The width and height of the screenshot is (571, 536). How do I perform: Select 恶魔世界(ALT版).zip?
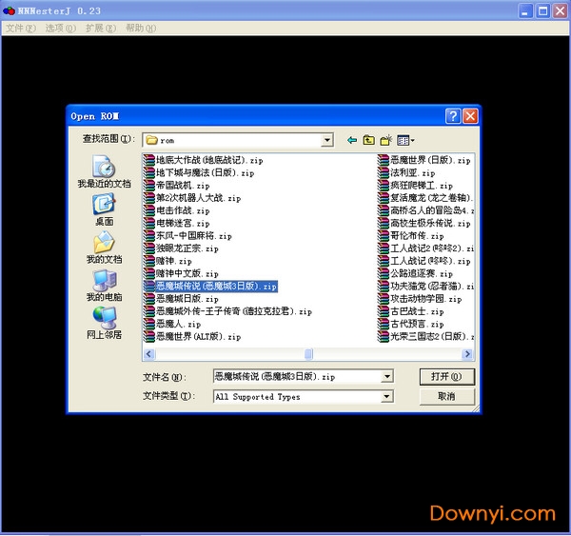[x=192, y=337]
